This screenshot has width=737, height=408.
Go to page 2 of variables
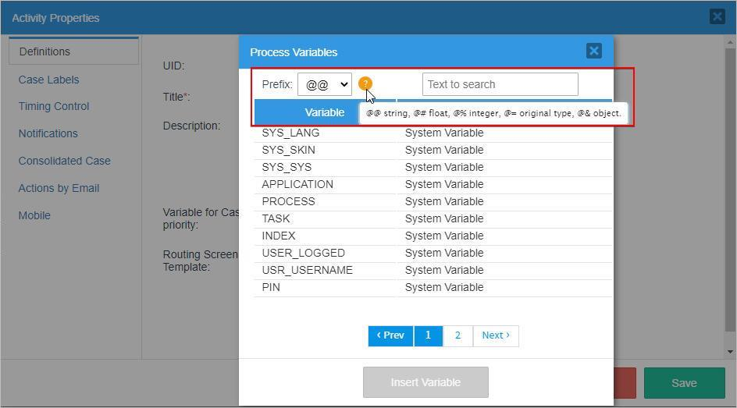click(x=458, y=335)
